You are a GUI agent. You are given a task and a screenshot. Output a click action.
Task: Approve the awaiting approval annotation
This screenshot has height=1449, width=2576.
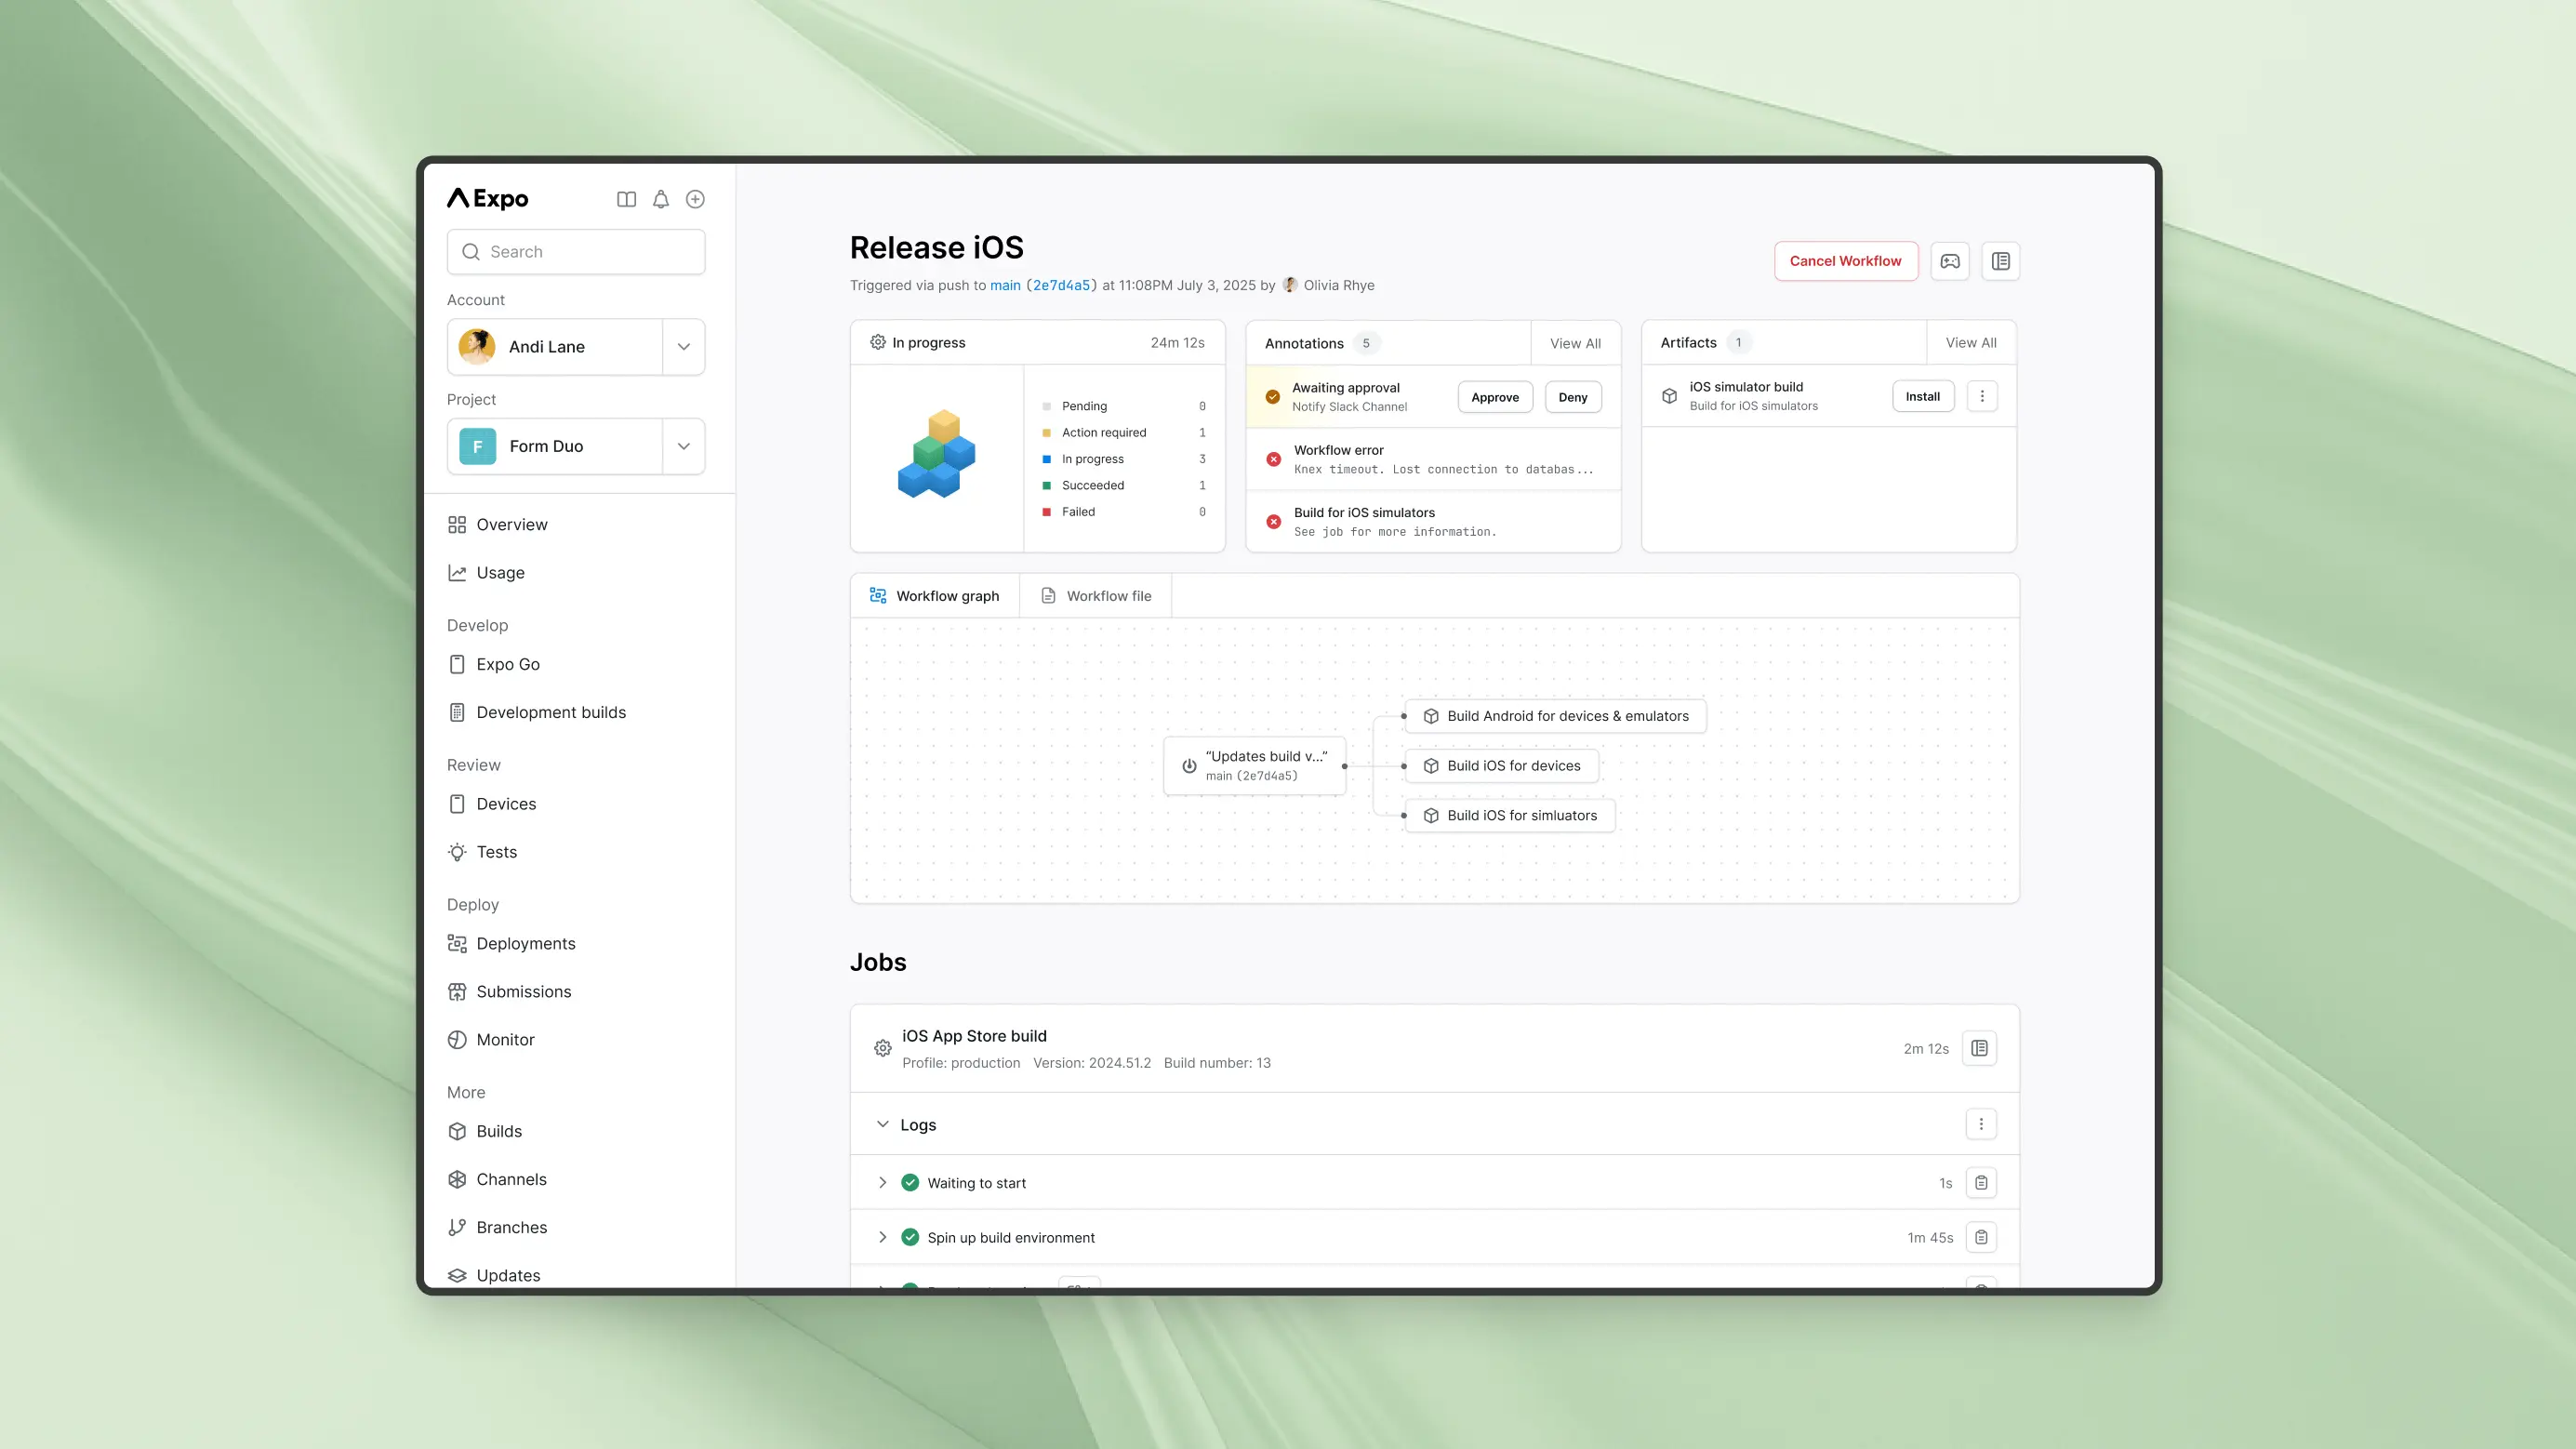[1494, 397]
